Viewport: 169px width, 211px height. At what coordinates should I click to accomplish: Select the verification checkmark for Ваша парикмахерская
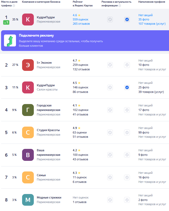tap(127, 155)
